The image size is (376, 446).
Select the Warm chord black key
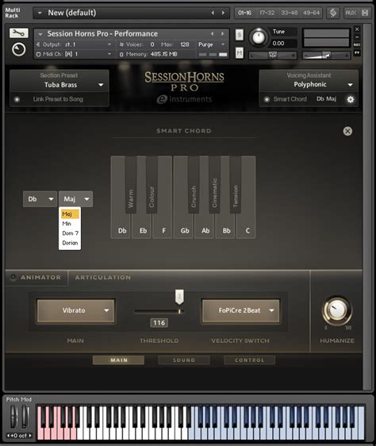tap(131, 185)
